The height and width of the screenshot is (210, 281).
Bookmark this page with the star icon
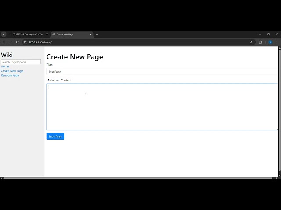tap(251, 42)
